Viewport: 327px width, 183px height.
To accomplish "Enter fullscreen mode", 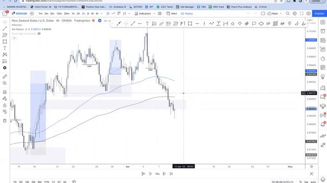I will (x=301, y=14).
